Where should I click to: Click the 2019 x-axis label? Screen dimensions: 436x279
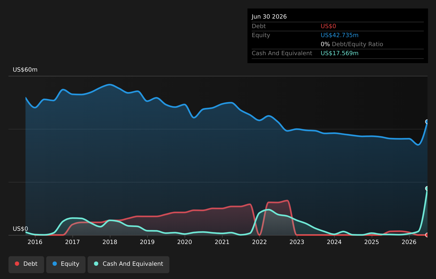pyautogui.click(x=147, y=242)
